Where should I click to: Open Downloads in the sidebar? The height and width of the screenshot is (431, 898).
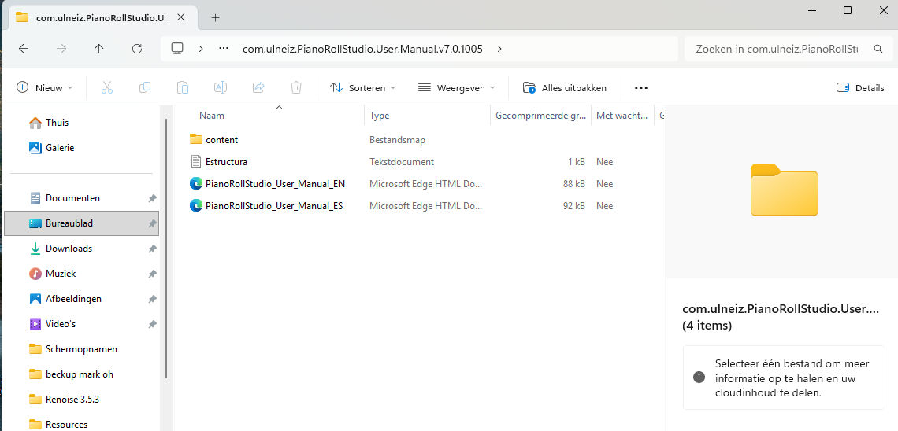pos(69,249)
